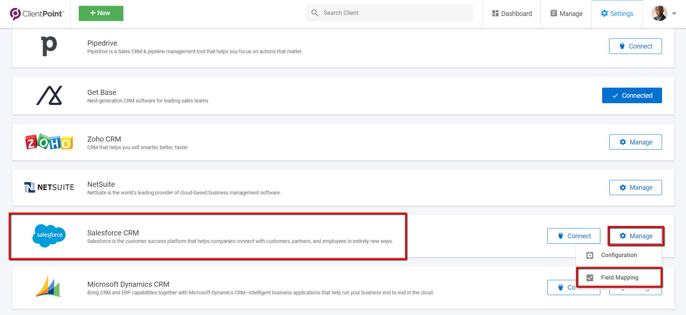Click the Microsoft Dynamics logo
The height and width of the screenshot is (315, 686).
coord(49,286)
